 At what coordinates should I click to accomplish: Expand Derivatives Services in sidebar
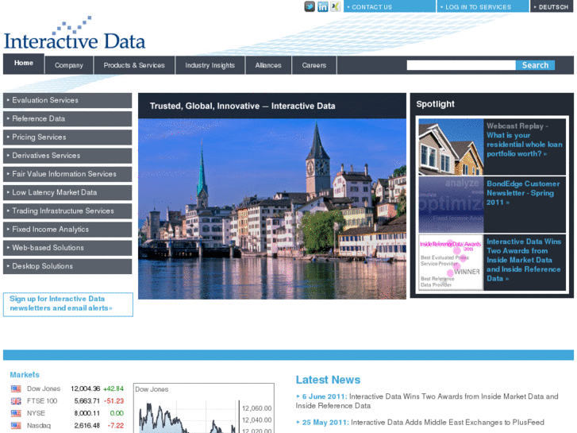click(67, 156)
